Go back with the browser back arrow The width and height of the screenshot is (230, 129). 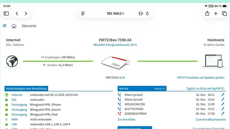click(x=17, y=13)
